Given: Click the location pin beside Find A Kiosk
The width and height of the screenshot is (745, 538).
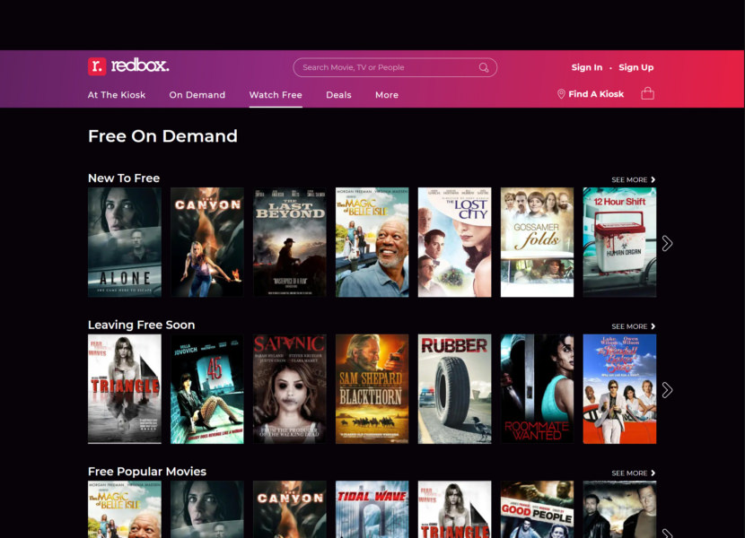Looking at the screenshot, I should click(x=559, y=92).
